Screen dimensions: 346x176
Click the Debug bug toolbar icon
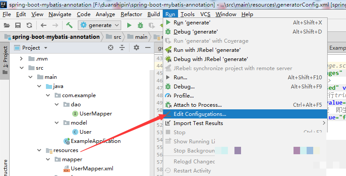(140, 26)
